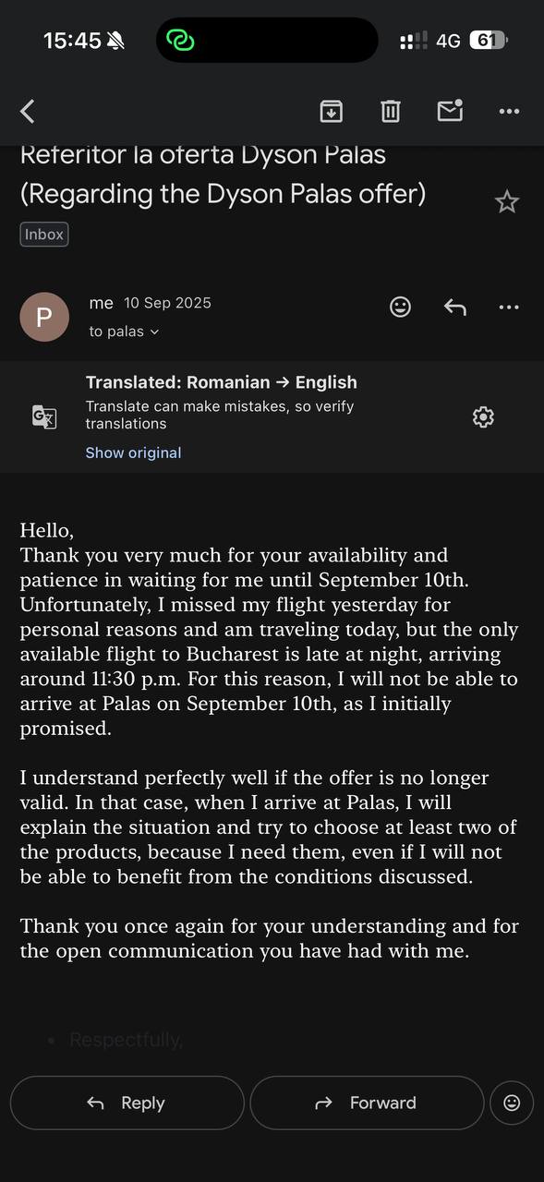Open more options for this email

point(509,110)
